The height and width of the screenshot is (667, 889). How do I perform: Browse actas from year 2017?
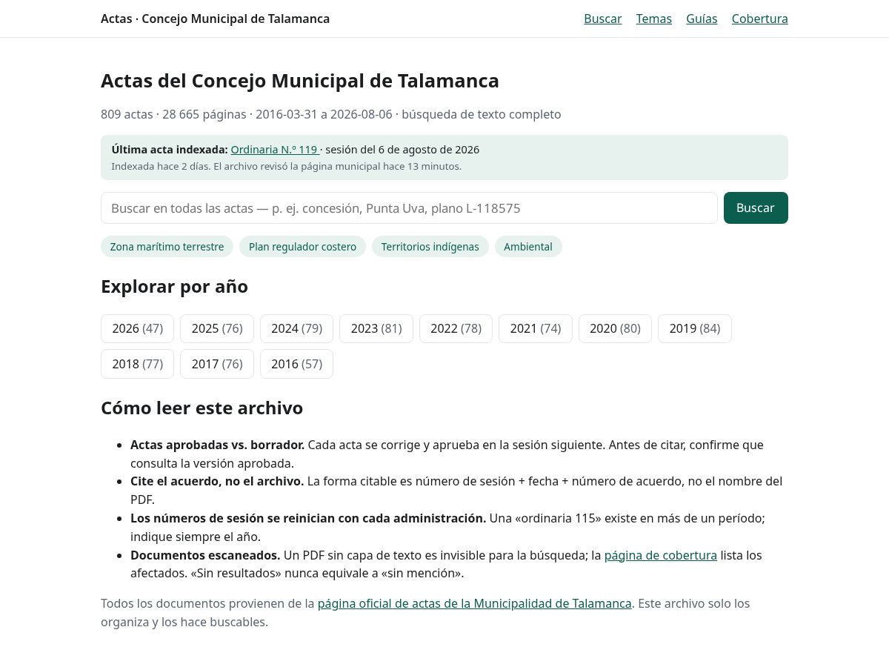[x=217, y=364]
